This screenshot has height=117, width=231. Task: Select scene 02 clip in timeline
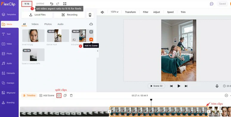(159, 112)
